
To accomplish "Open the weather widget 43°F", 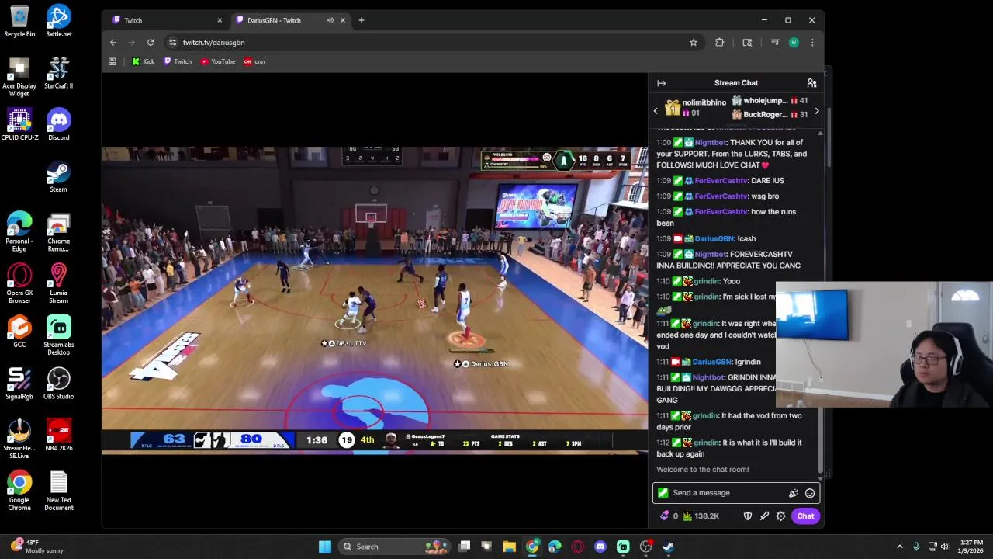I will 37,547.
